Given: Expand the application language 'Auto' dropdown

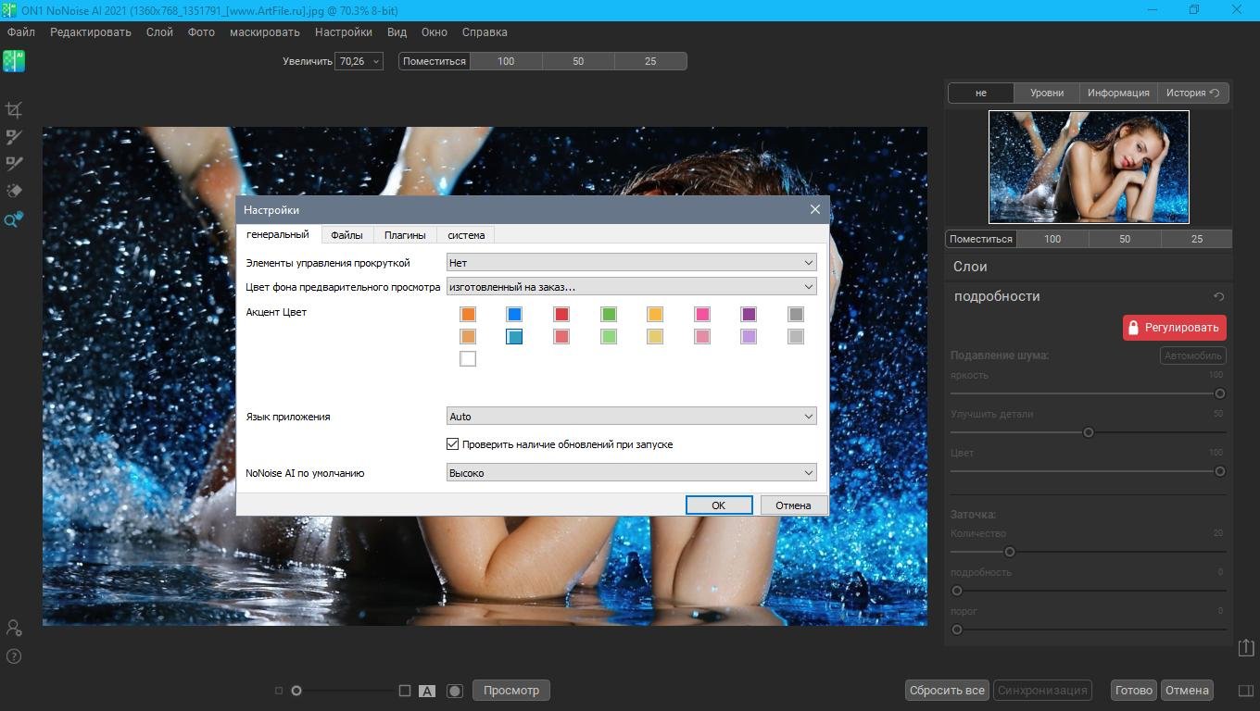Looking at the screenshot, I should (x=631, y=417).
